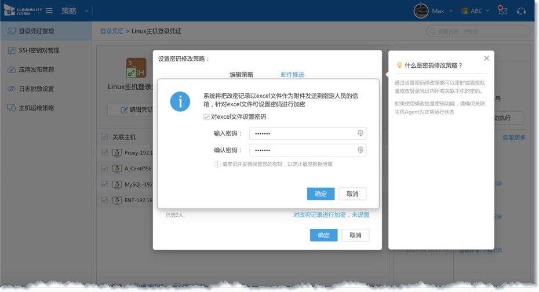Image resolution: width=539 pixels, height=292 pixels.
Task: Click 取消 in 设置密码修改策略 dialog
Action: pos(355,235)
